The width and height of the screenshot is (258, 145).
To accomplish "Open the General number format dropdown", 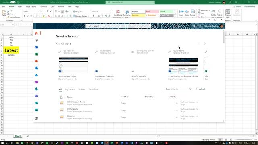I will (110, 12).
